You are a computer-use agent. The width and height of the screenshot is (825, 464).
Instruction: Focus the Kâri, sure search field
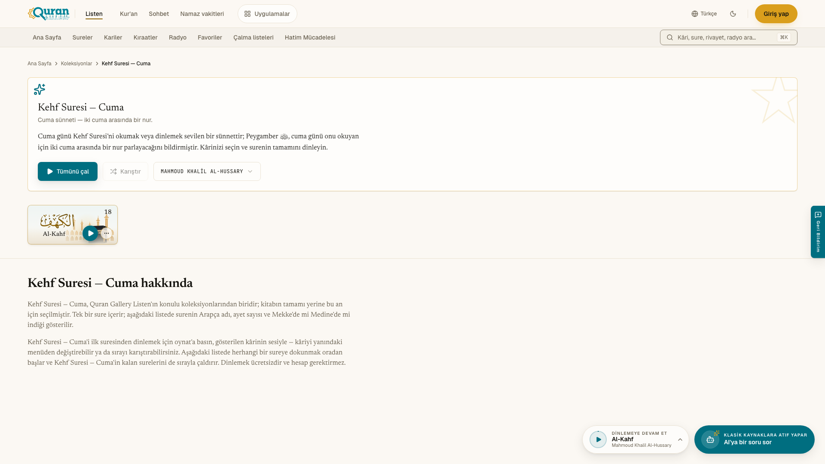point(728,37)
